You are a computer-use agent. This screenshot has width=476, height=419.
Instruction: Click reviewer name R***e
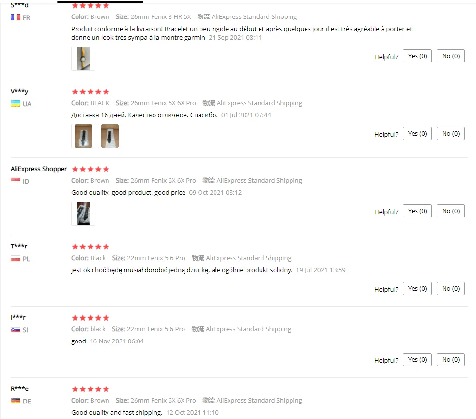[19, 388]
